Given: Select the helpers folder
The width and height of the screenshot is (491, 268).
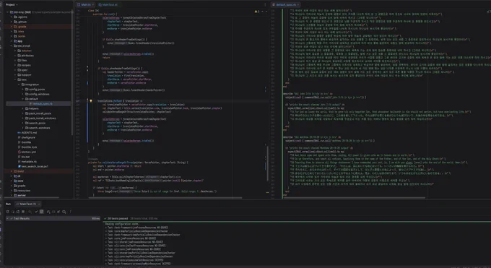Looking at the screenshot, I should [32, 108].
